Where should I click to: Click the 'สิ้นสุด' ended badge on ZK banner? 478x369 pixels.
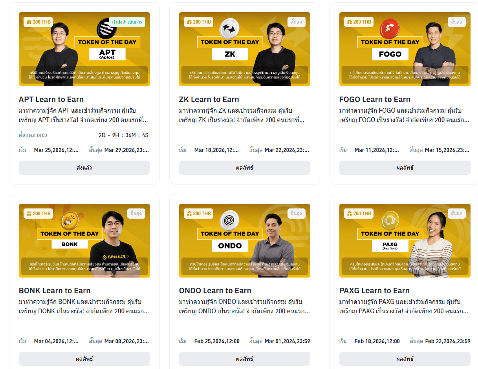pos(297,22)
